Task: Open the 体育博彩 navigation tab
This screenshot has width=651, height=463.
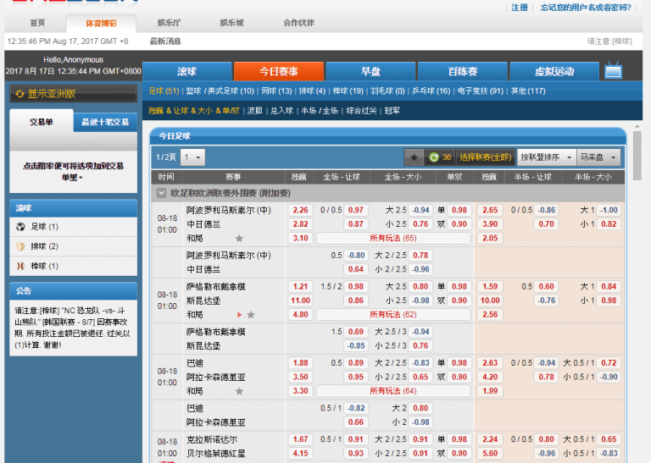Action: coord(102,23)
